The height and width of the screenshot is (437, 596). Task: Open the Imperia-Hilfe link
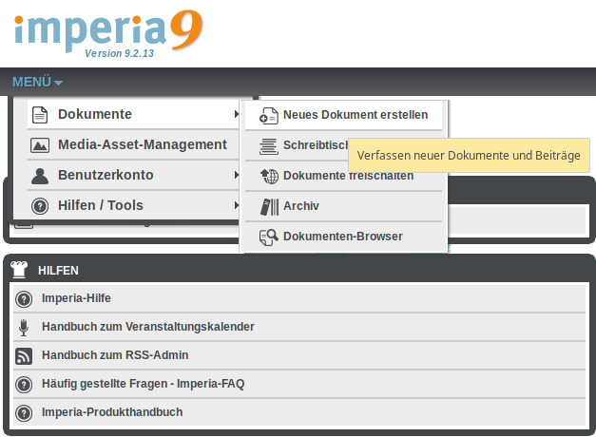click(76, 298)
